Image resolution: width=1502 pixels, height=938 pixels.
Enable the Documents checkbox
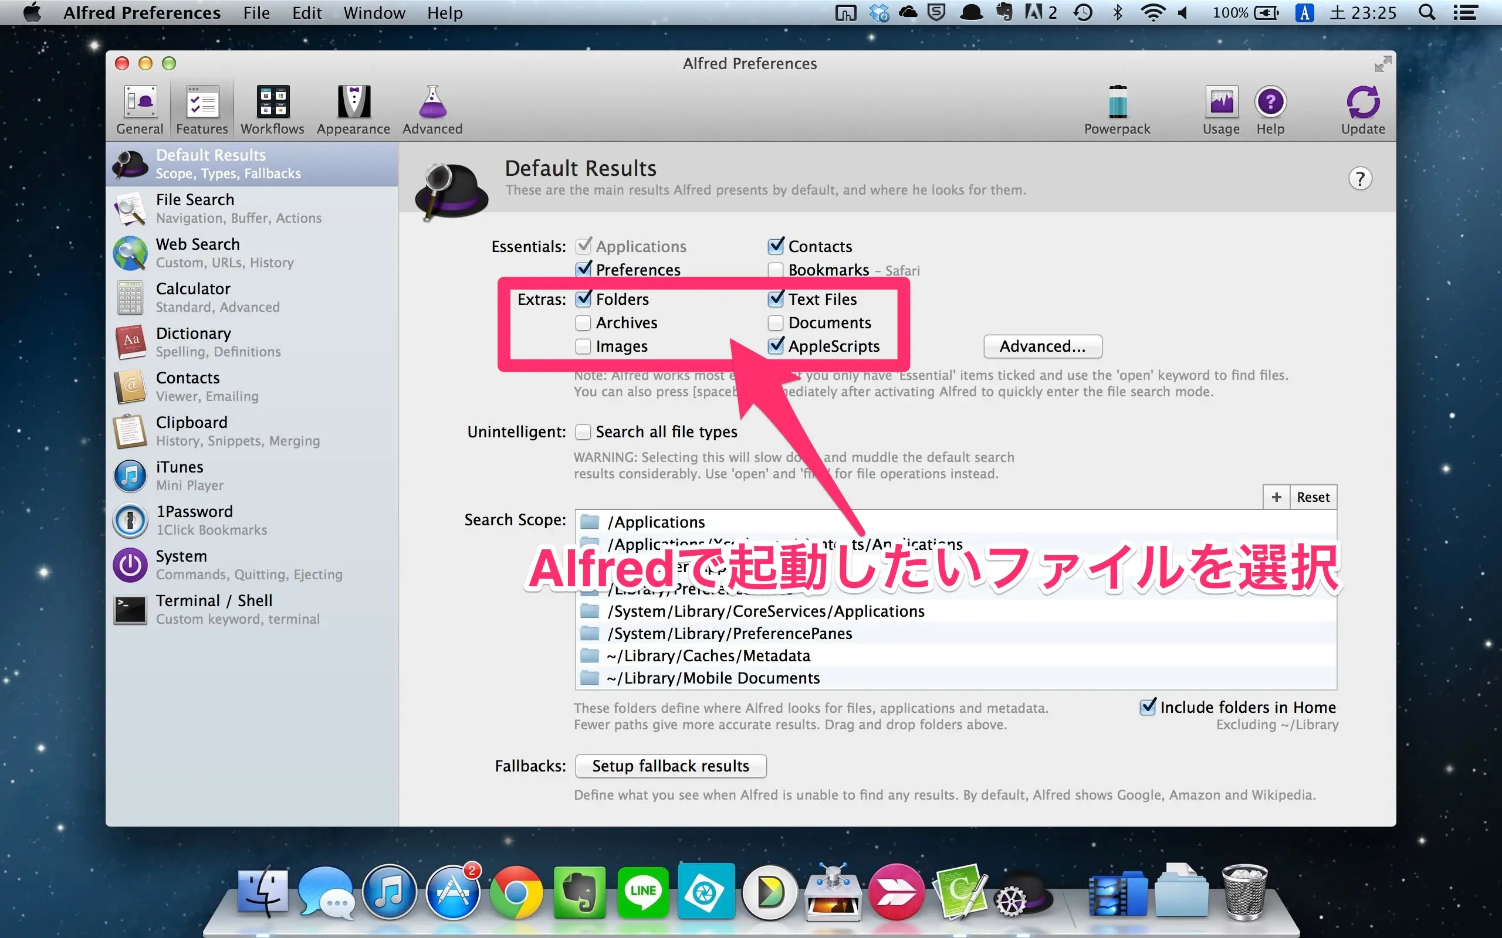tap(775, 323)
